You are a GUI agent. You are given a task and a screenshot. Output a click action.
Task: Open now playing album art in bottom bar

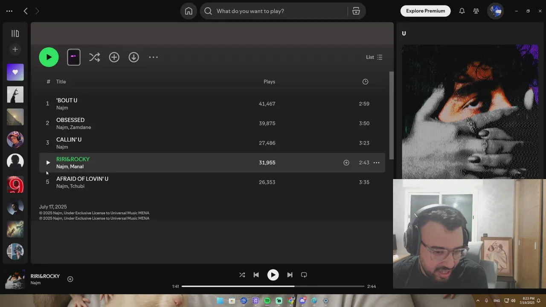(15, 280)
